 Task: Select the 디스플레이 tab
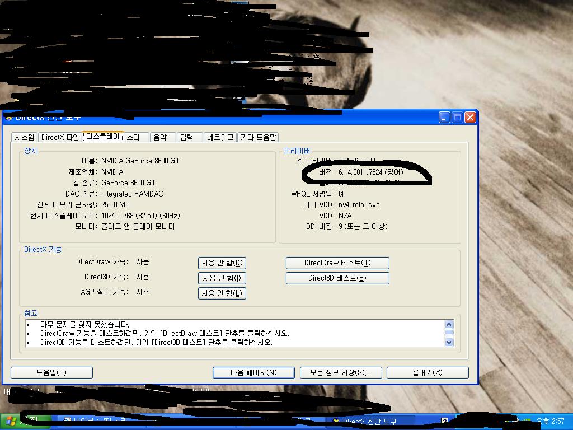point(103,137)
